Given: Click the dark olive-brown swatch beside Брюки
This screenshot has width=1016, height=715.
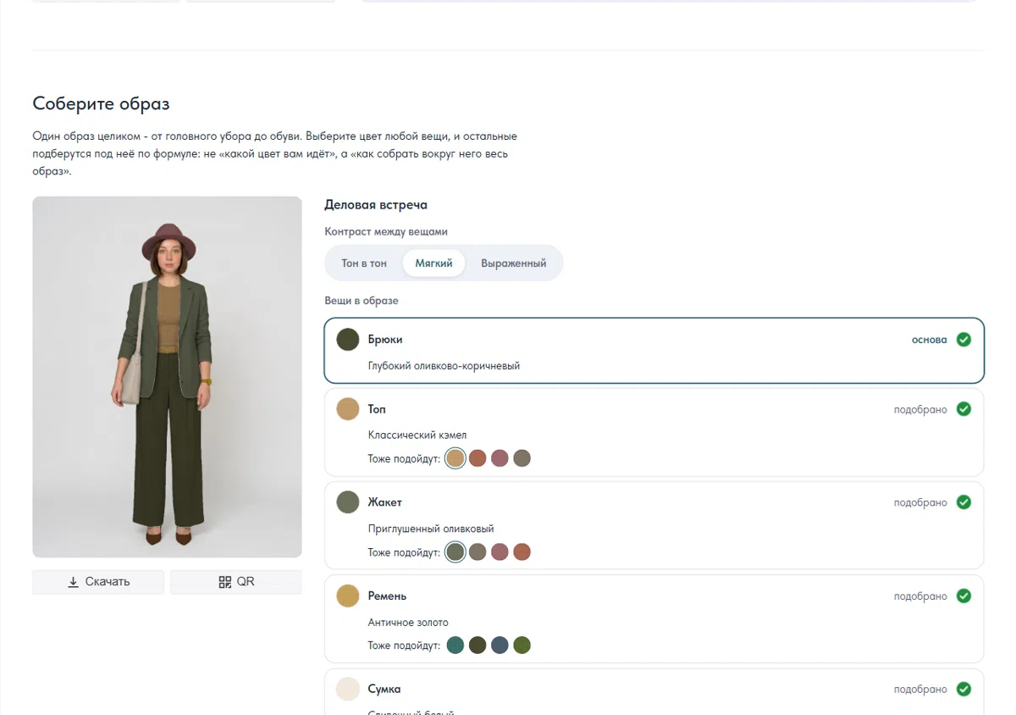Looking at the screenshot, I should point(348,340).
